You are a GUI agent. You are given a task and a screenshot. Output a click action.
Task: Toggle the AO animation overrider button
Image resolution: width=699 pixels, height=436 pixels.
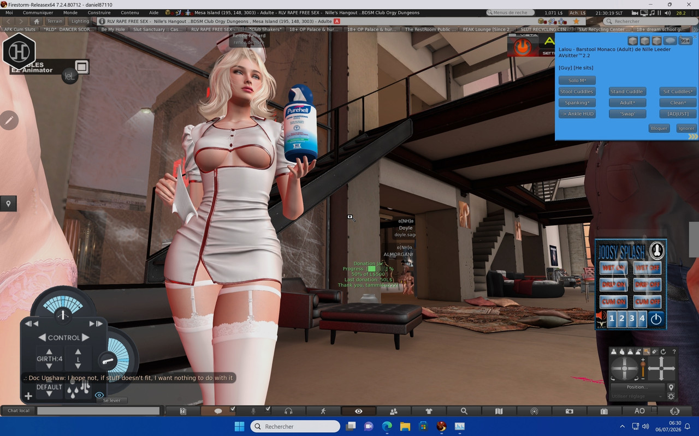click(639, 411)
